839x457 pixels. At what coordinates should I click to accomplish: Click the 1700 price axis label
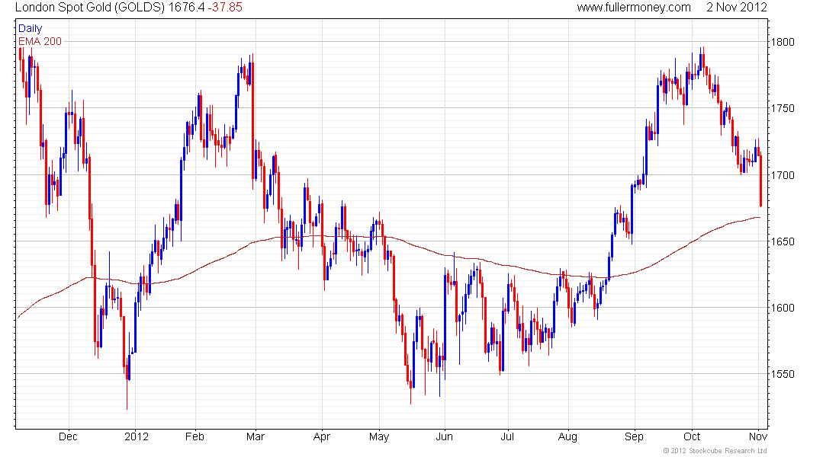click(x=783, y=174)
